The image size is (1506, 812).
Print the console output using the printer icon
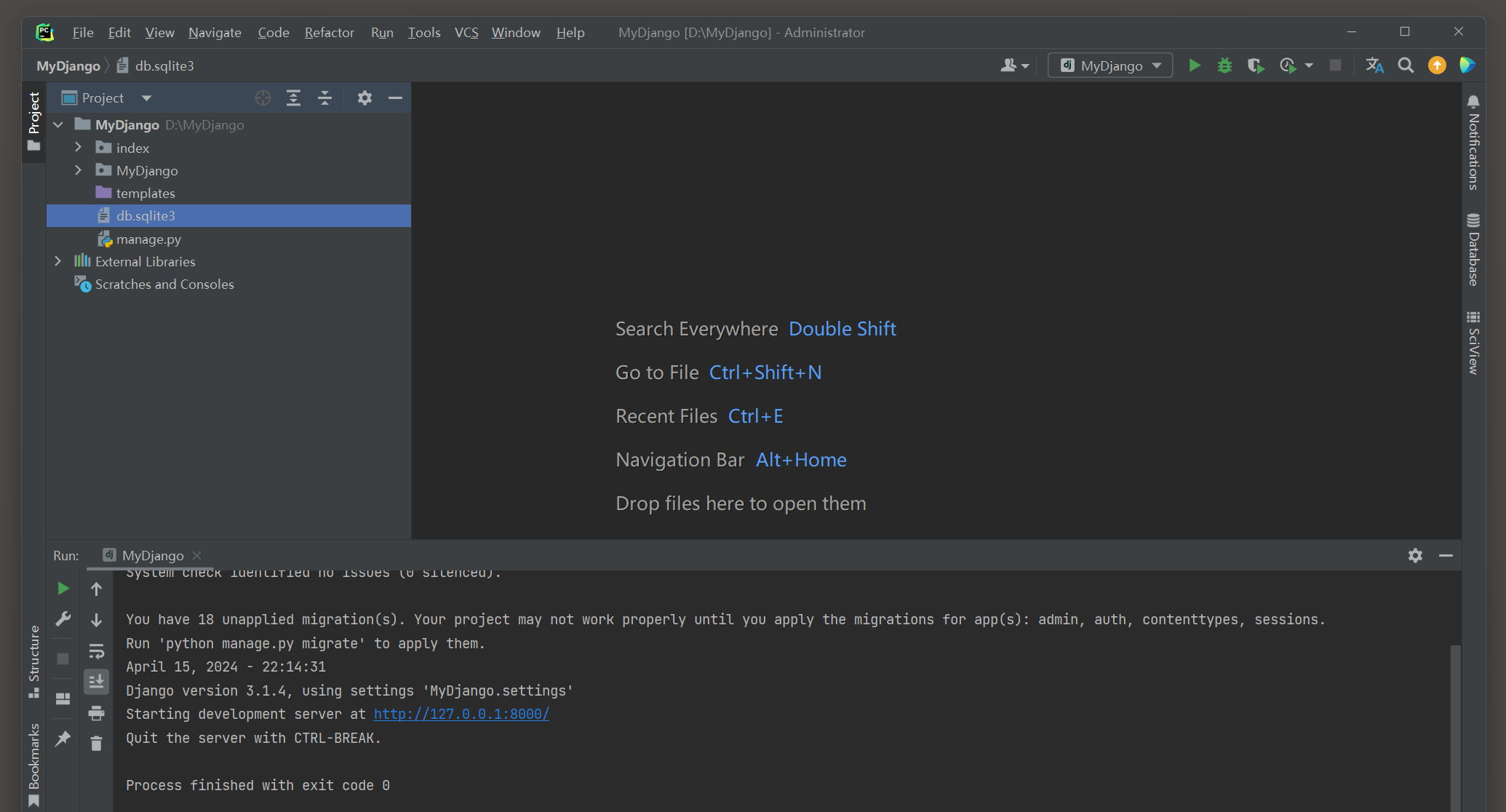pos(96,713)
